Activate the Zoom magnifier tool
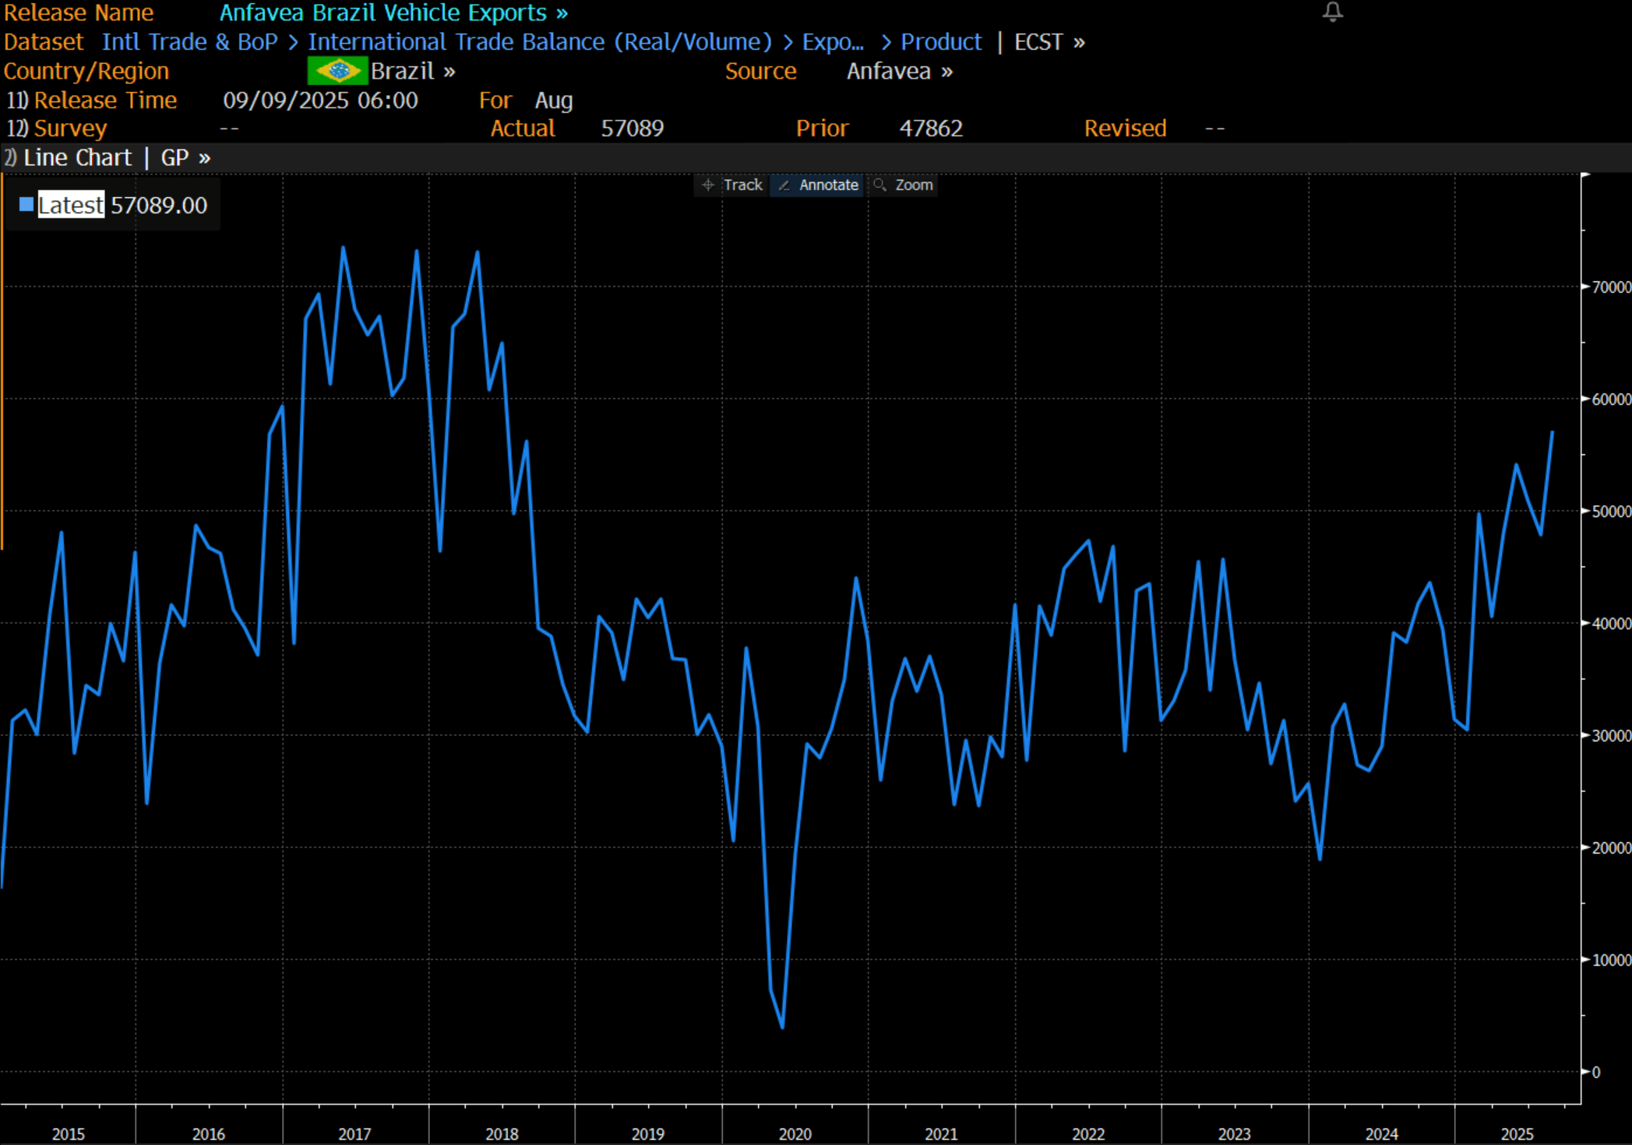 (904, 185)
